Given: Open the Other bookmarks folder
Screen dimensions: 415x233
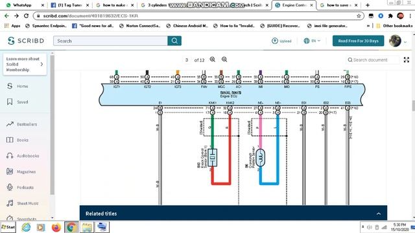Looking at the screenshot, I should (x=394, y=26).
